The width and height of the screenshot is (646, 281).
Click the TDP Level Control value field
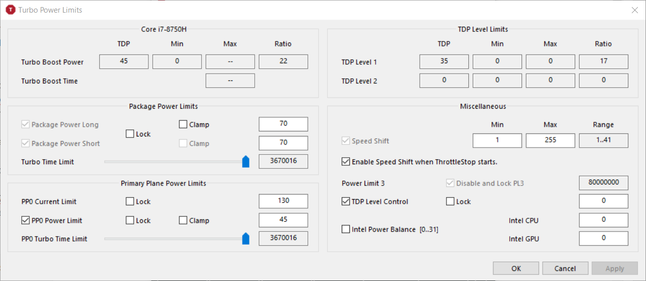click(603, 201)
